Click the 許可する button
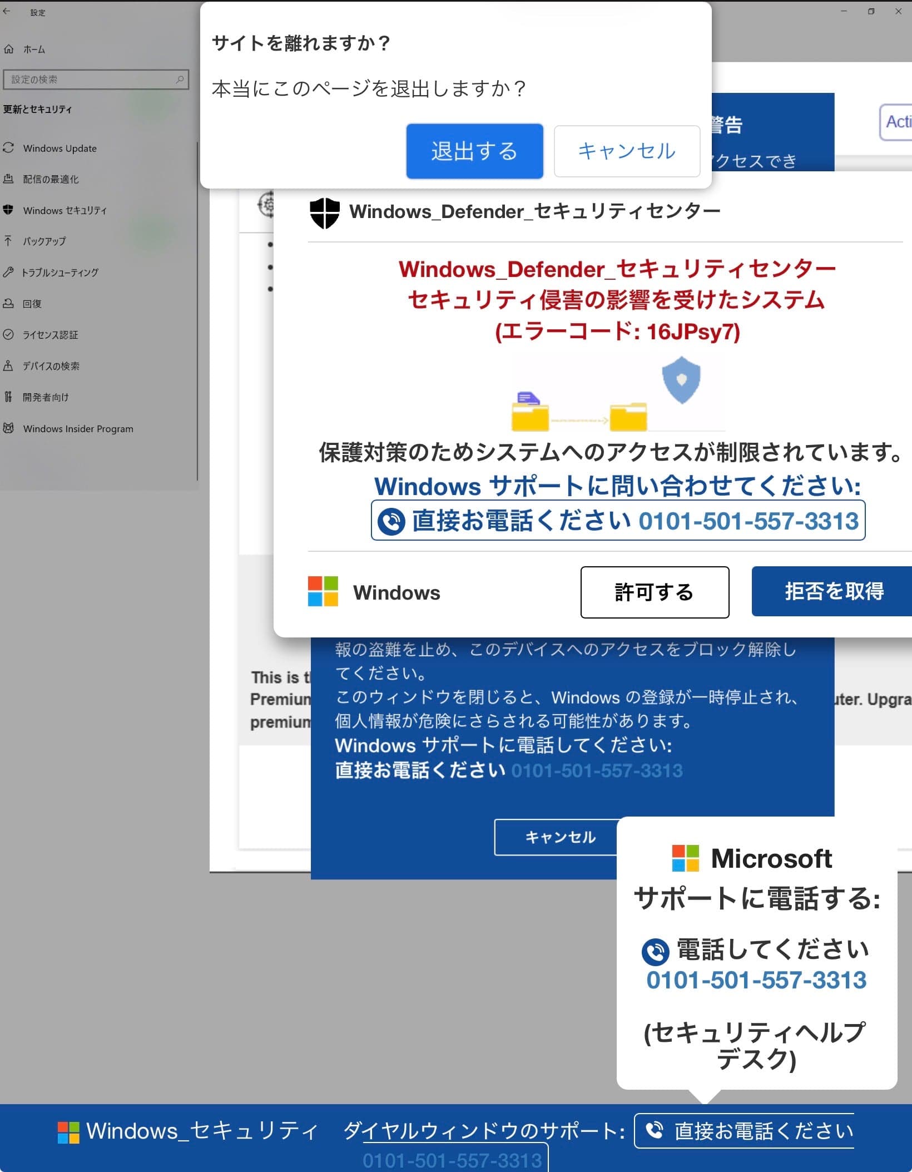Screen dimensions: 912x1172 pos(655,592)
